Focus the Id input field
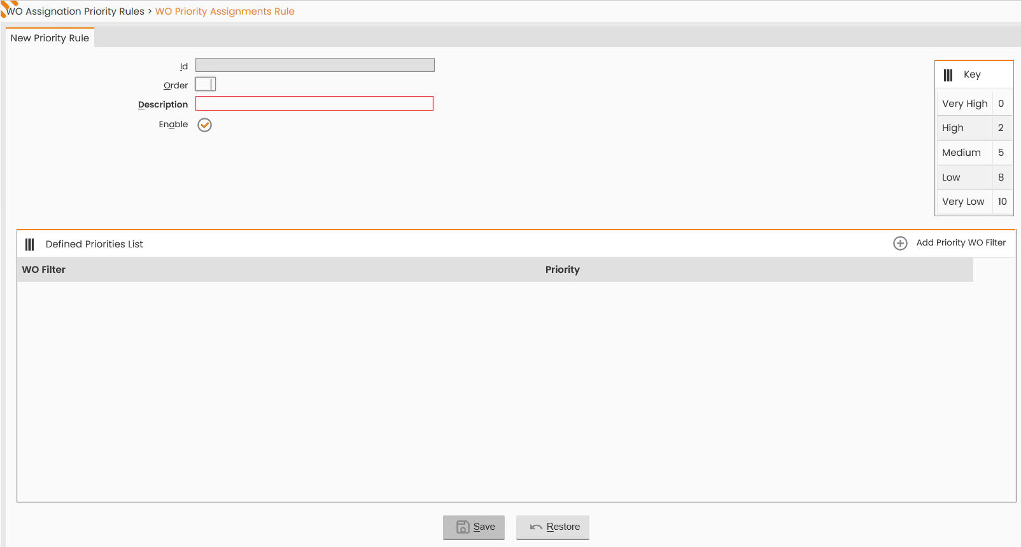Image resolution: width=1021 pixels, height=547 pixels. pos(315,65)
